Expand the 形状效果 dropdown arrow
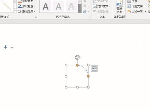Screen dimensions: 150x109 (35, 11)
